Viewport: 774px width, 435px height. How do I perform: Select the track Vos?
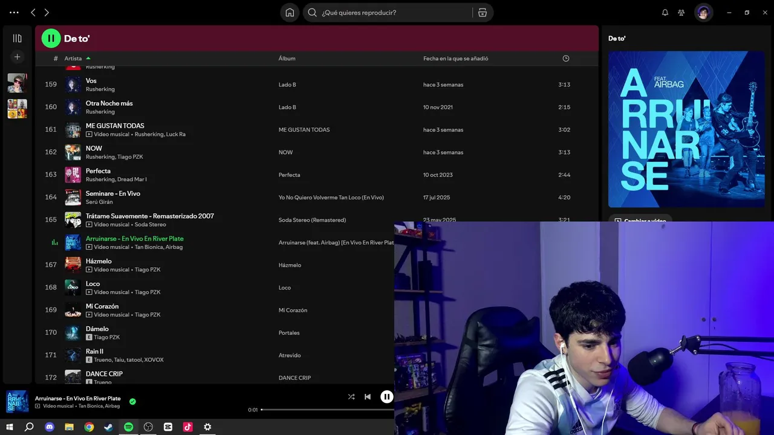coord(91,80)
